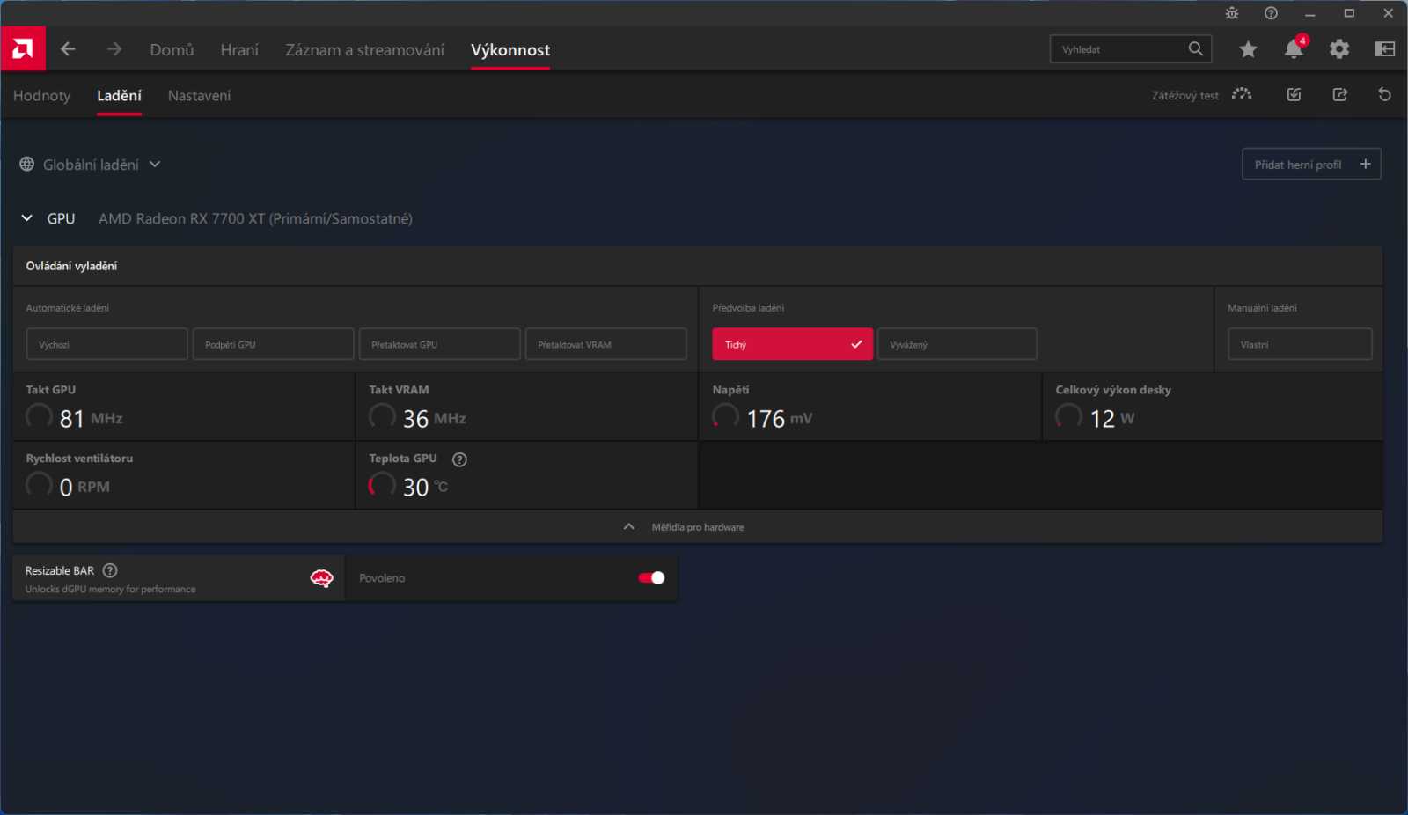Click the Ovládání vyladění header
This screenshot has width=1408, height=815.
(71, 266)
